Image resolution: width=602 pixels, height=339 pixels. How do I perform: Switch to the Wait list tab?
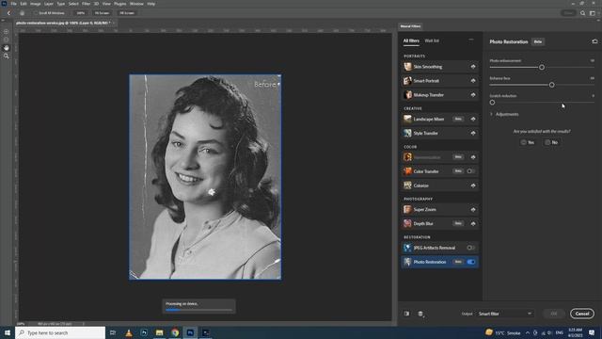(x=432, y=40)
